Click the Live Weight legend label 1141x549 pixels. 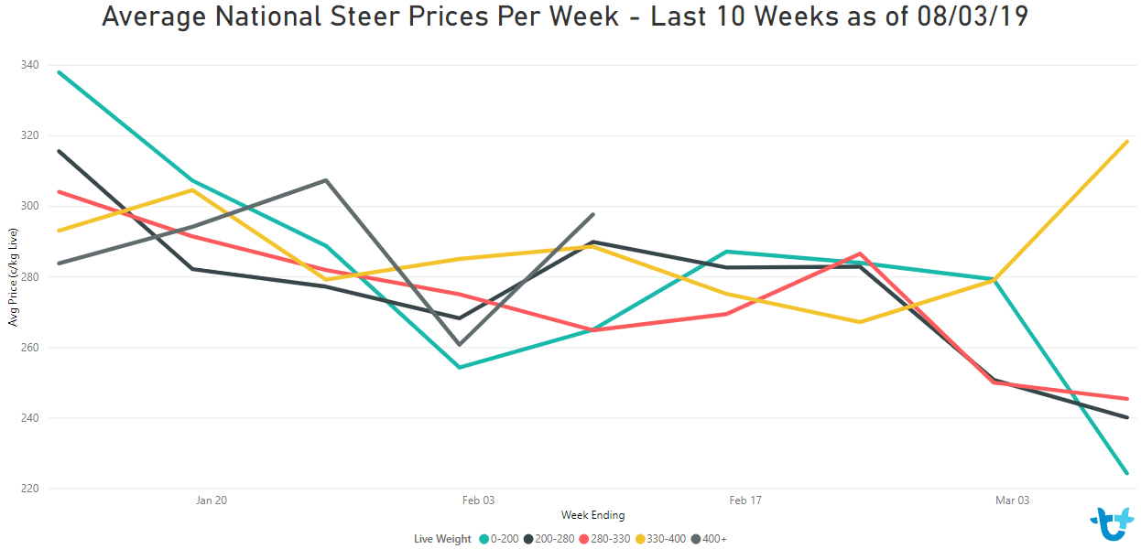pos(442,539)
